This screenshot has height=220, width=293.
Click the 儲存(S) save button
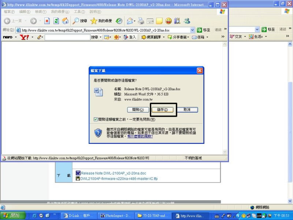pyautogui.click(x=162, y=110)
